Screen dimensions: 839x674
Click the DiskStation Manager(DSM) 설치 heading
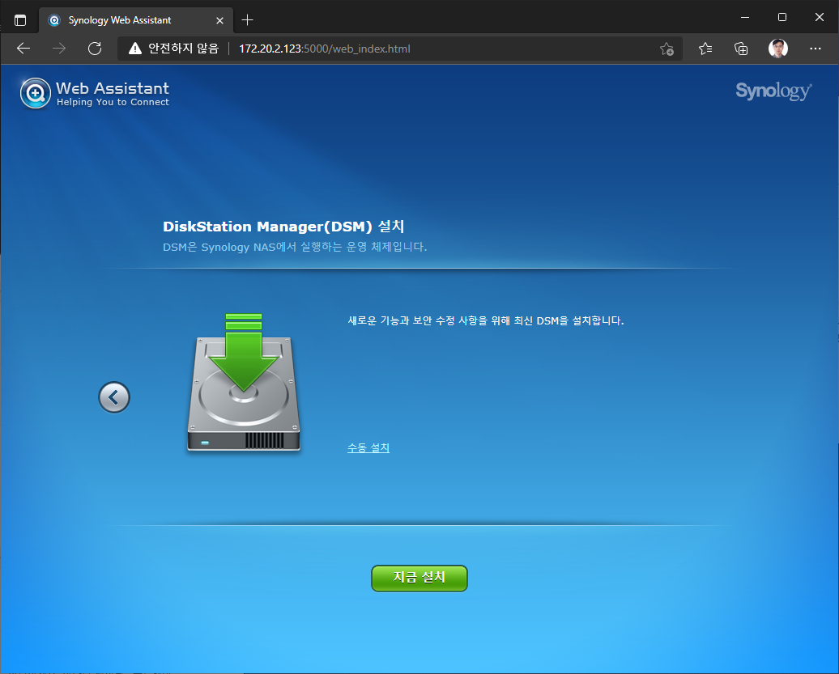(283, 227)
